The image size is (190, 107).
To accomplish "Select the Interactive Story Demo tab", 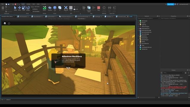I will pos(8,17).
